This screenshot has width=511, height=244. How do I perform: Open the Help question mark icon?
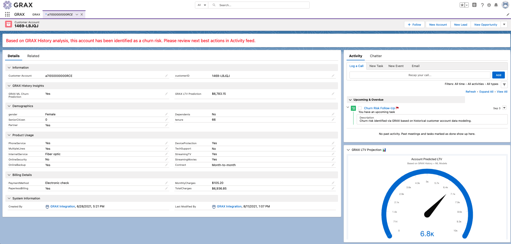tap(482, 5)
